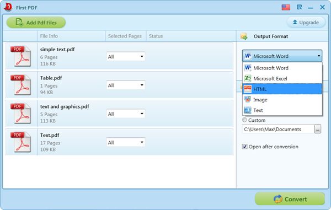
Task: Select the file name text and graphics.pdf
Action: (65, 106)
